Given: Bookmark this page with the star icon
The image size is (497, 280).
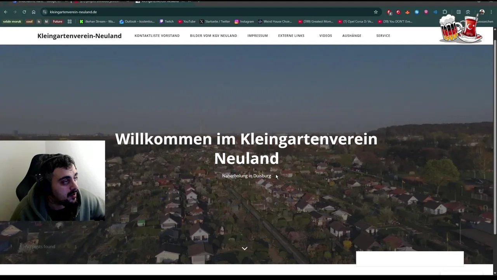Looking at the screenshot, I should coord(375,12).
